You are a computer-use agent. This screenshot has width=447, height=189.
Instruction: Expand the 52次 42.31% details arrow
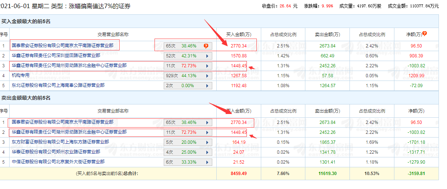tap(207, 56)
